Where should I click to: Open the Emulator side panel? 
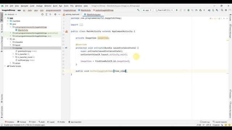(x=231, y=94)
